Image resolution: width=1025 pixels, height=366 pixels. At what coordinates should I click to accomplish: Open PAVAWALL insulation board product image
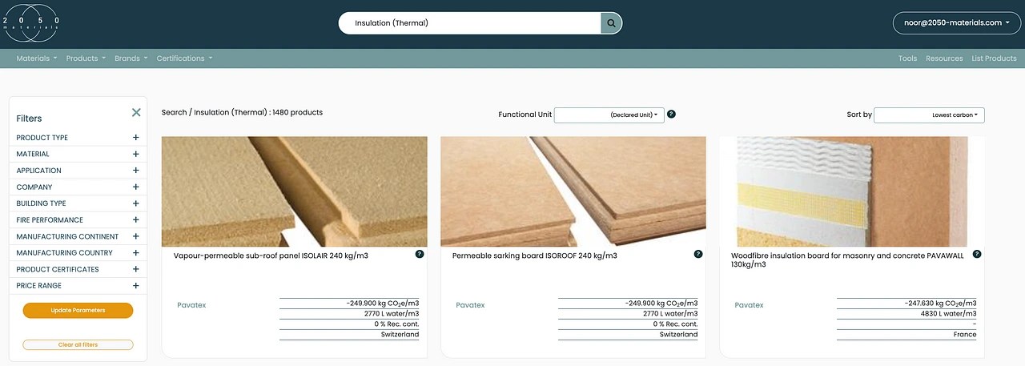point(852,191)
